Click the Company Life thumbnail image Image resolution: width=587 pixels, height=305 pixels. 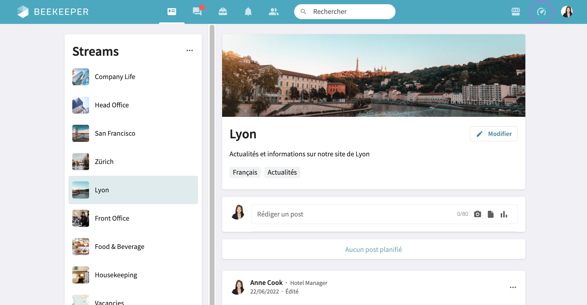(x=81, y=77)
